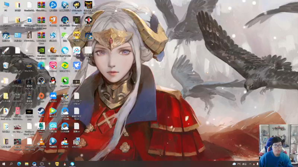
Task: Open the B4B game shortcut
Action: (x=88, y=20)
